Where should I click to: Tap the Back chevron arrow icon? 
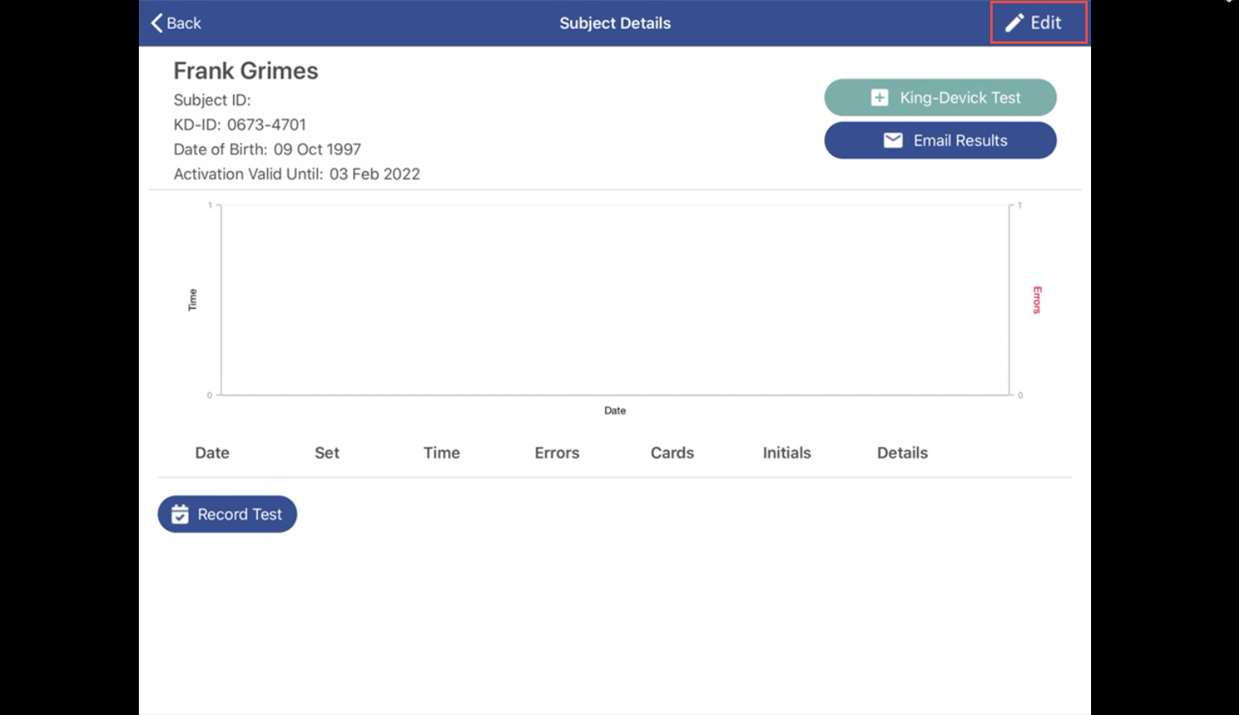pyautogui.click(x=157, y=23)
